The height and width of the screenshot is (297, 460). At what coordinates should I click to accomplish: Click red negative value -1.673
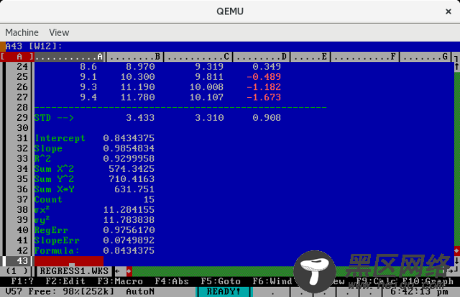[264, 97]
